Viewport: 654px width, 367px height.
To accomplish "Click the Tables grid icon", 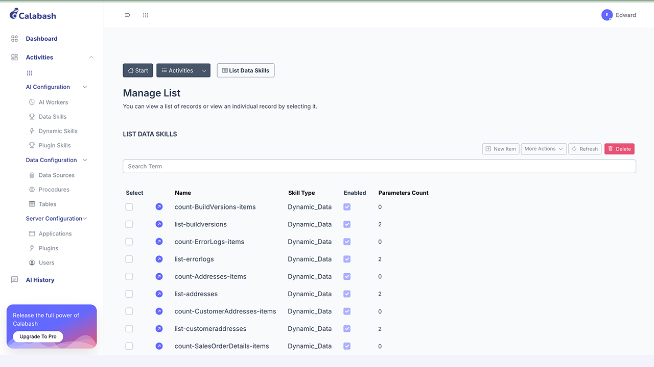I will (32, 204).
